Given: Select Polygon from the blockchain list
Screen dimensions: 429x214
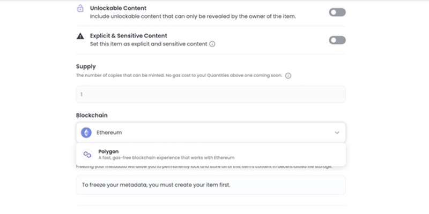Looking at the screenshot, I should 211,155.
